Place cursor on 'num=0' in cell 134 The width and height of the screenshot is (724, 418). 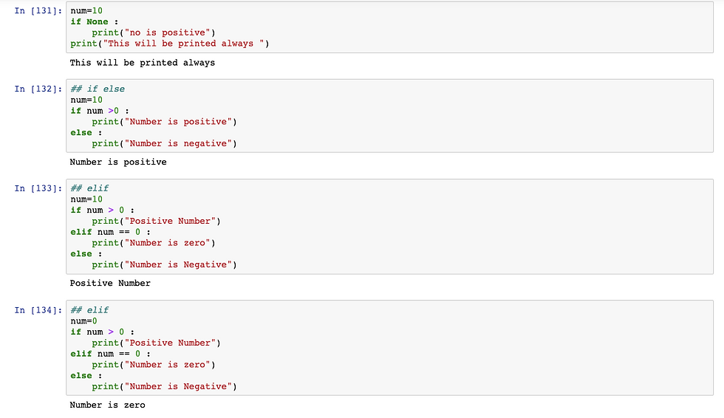tap(83, 321)
